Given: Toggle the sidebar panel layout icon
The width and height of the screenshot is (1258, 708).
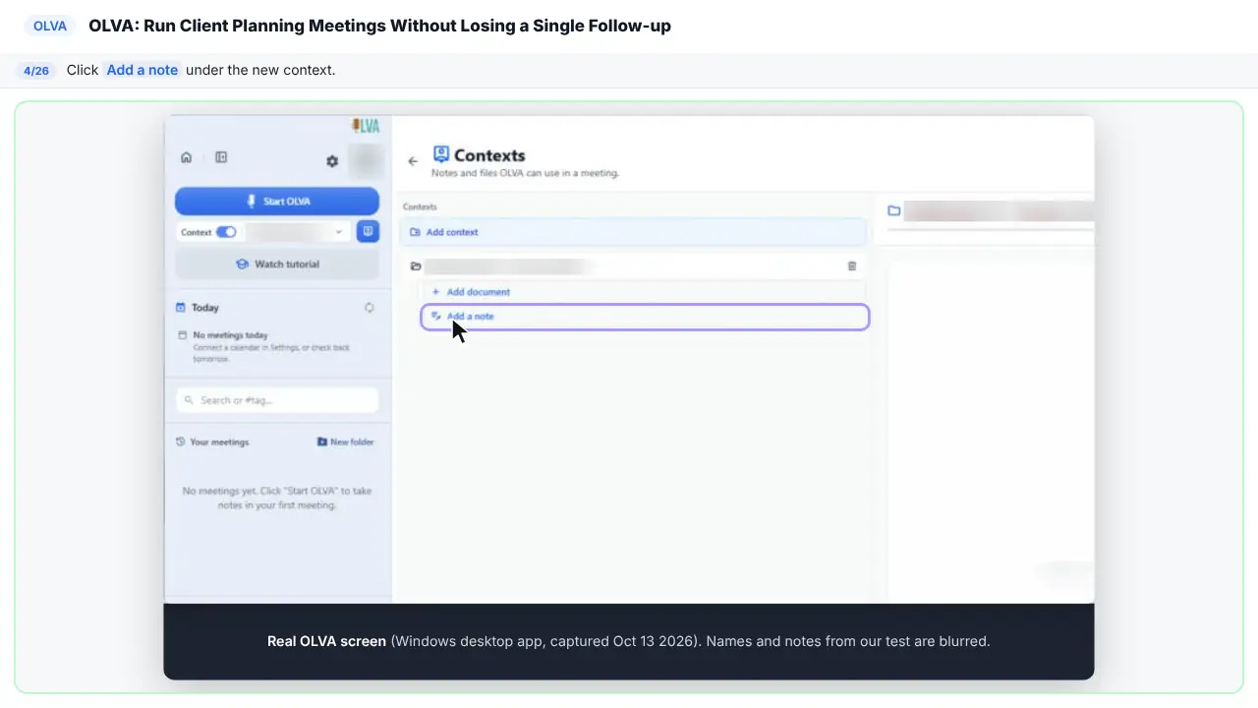Looking at the screenshot, I should 221,157.
